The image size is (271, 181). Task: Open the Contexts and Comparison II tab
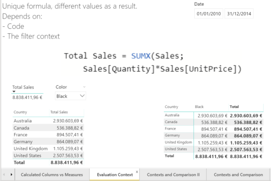(x=173, y=175)
